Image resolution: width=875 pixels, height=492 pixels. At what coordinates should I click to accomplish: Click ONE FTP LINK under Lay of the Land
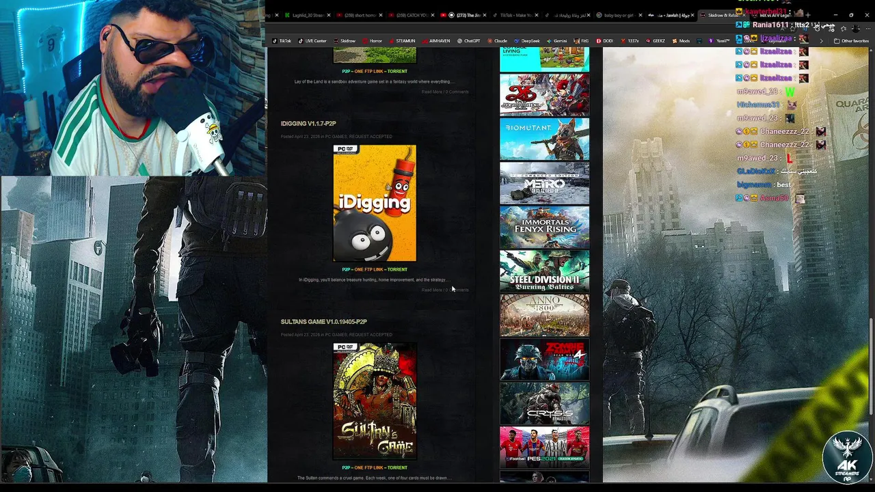pyautogui.click(x=369, y=71)
